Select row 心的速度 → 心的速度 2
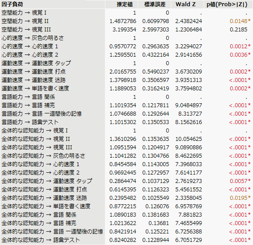The image size is (253, 245). [126, 55]
